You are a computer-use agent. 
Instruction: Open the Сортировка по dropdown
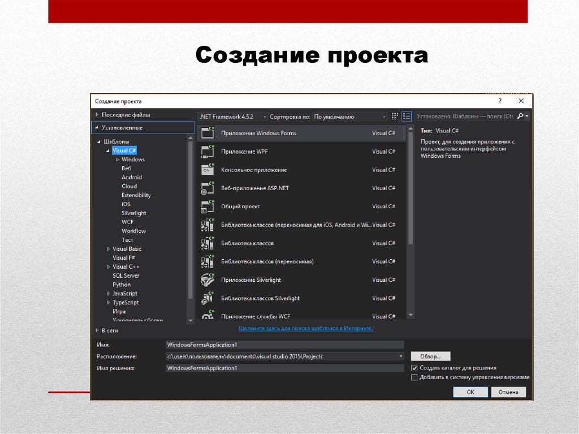[349, 117]
